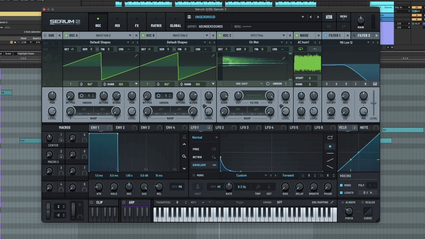The image size is (425, 239).
Task: Select the LFO 2 tab
Action: 219,127
